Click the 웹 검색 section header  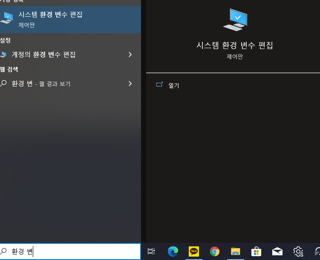[x=9, y=69]
